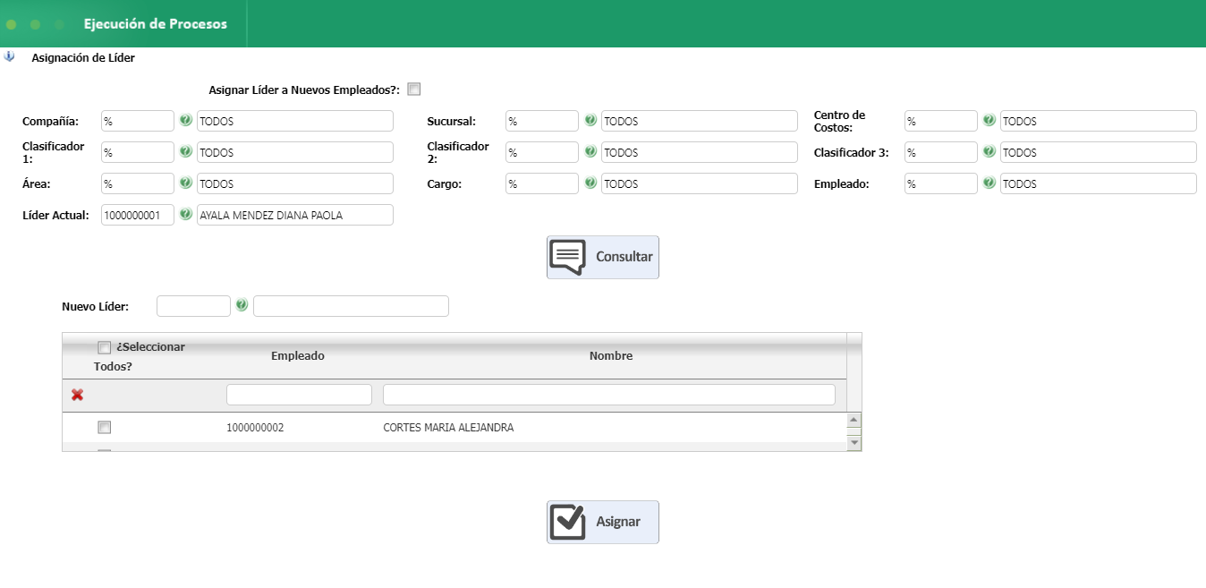This screenshot has height=588, width=1206.
Task: Click the table scrollbar up arrow
Action: 854,420
